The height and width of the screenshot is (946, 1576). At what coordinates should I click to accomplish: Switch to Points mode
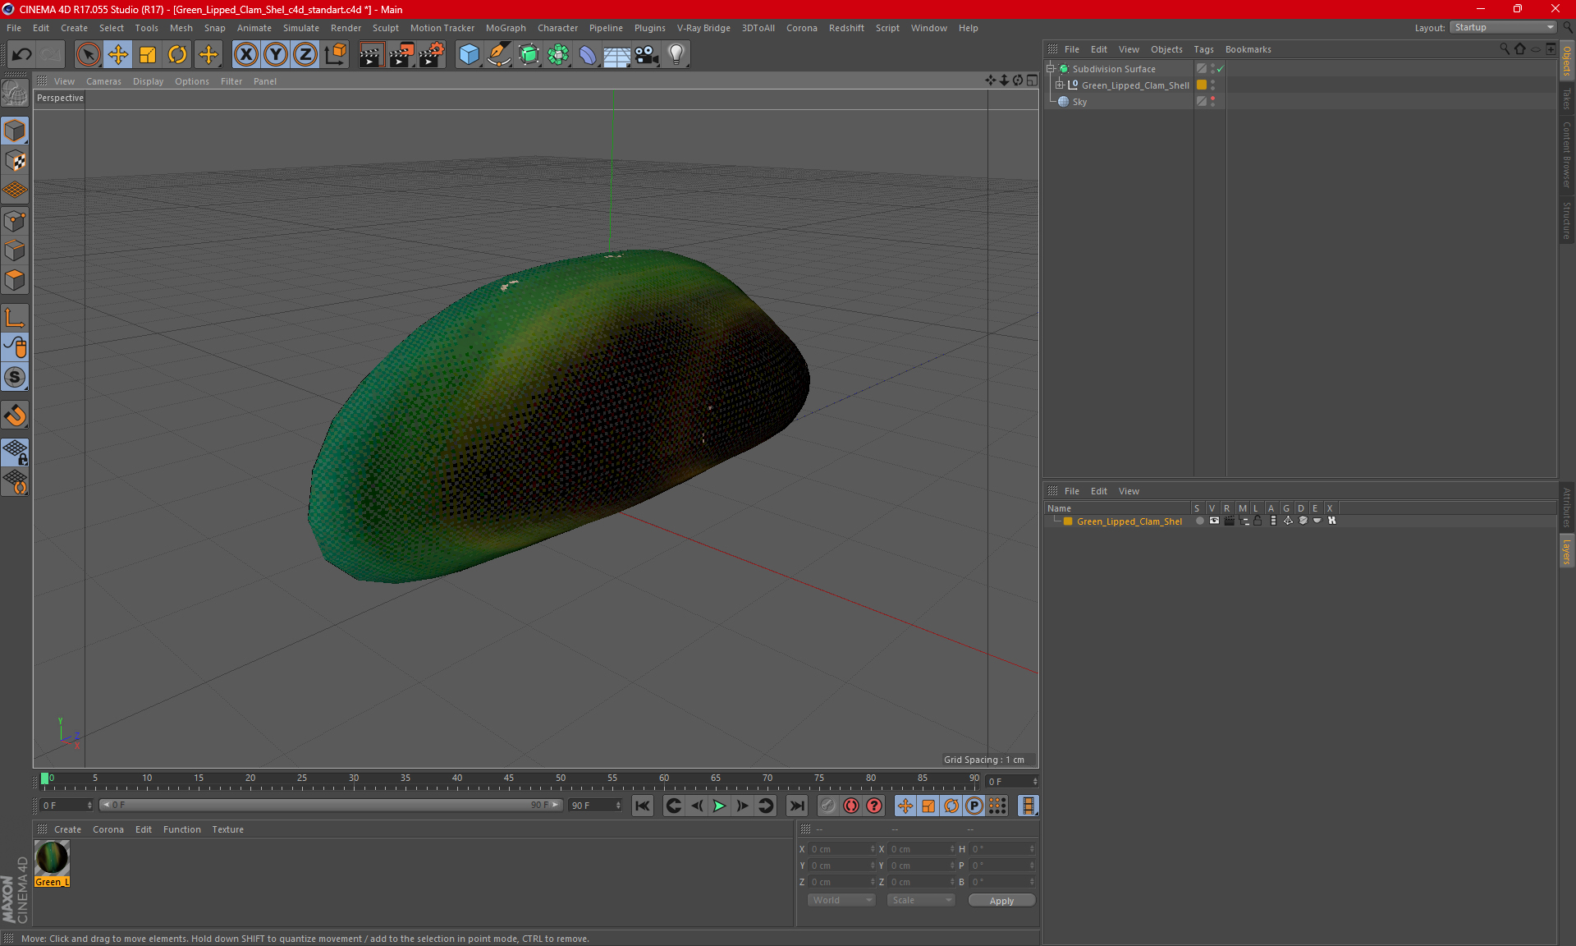[15, 221]
